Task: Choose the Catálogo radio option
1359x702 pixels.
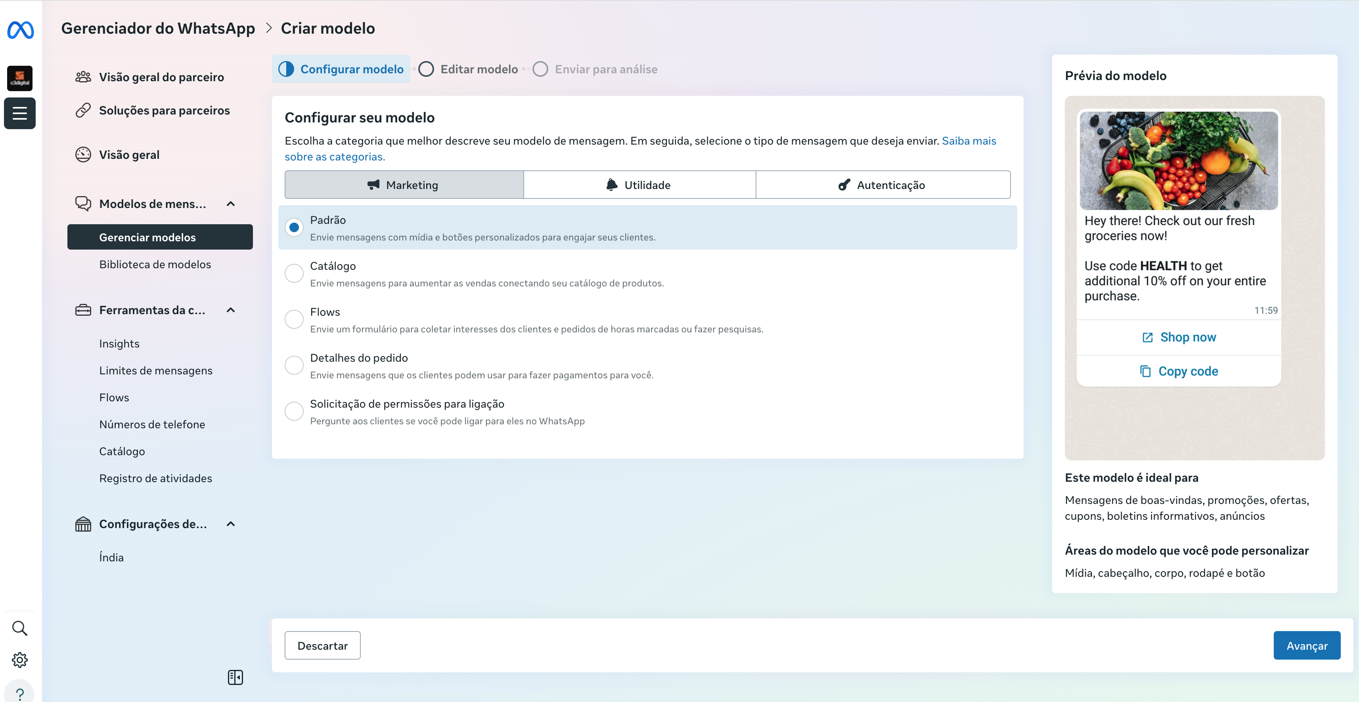Action: 294,273
